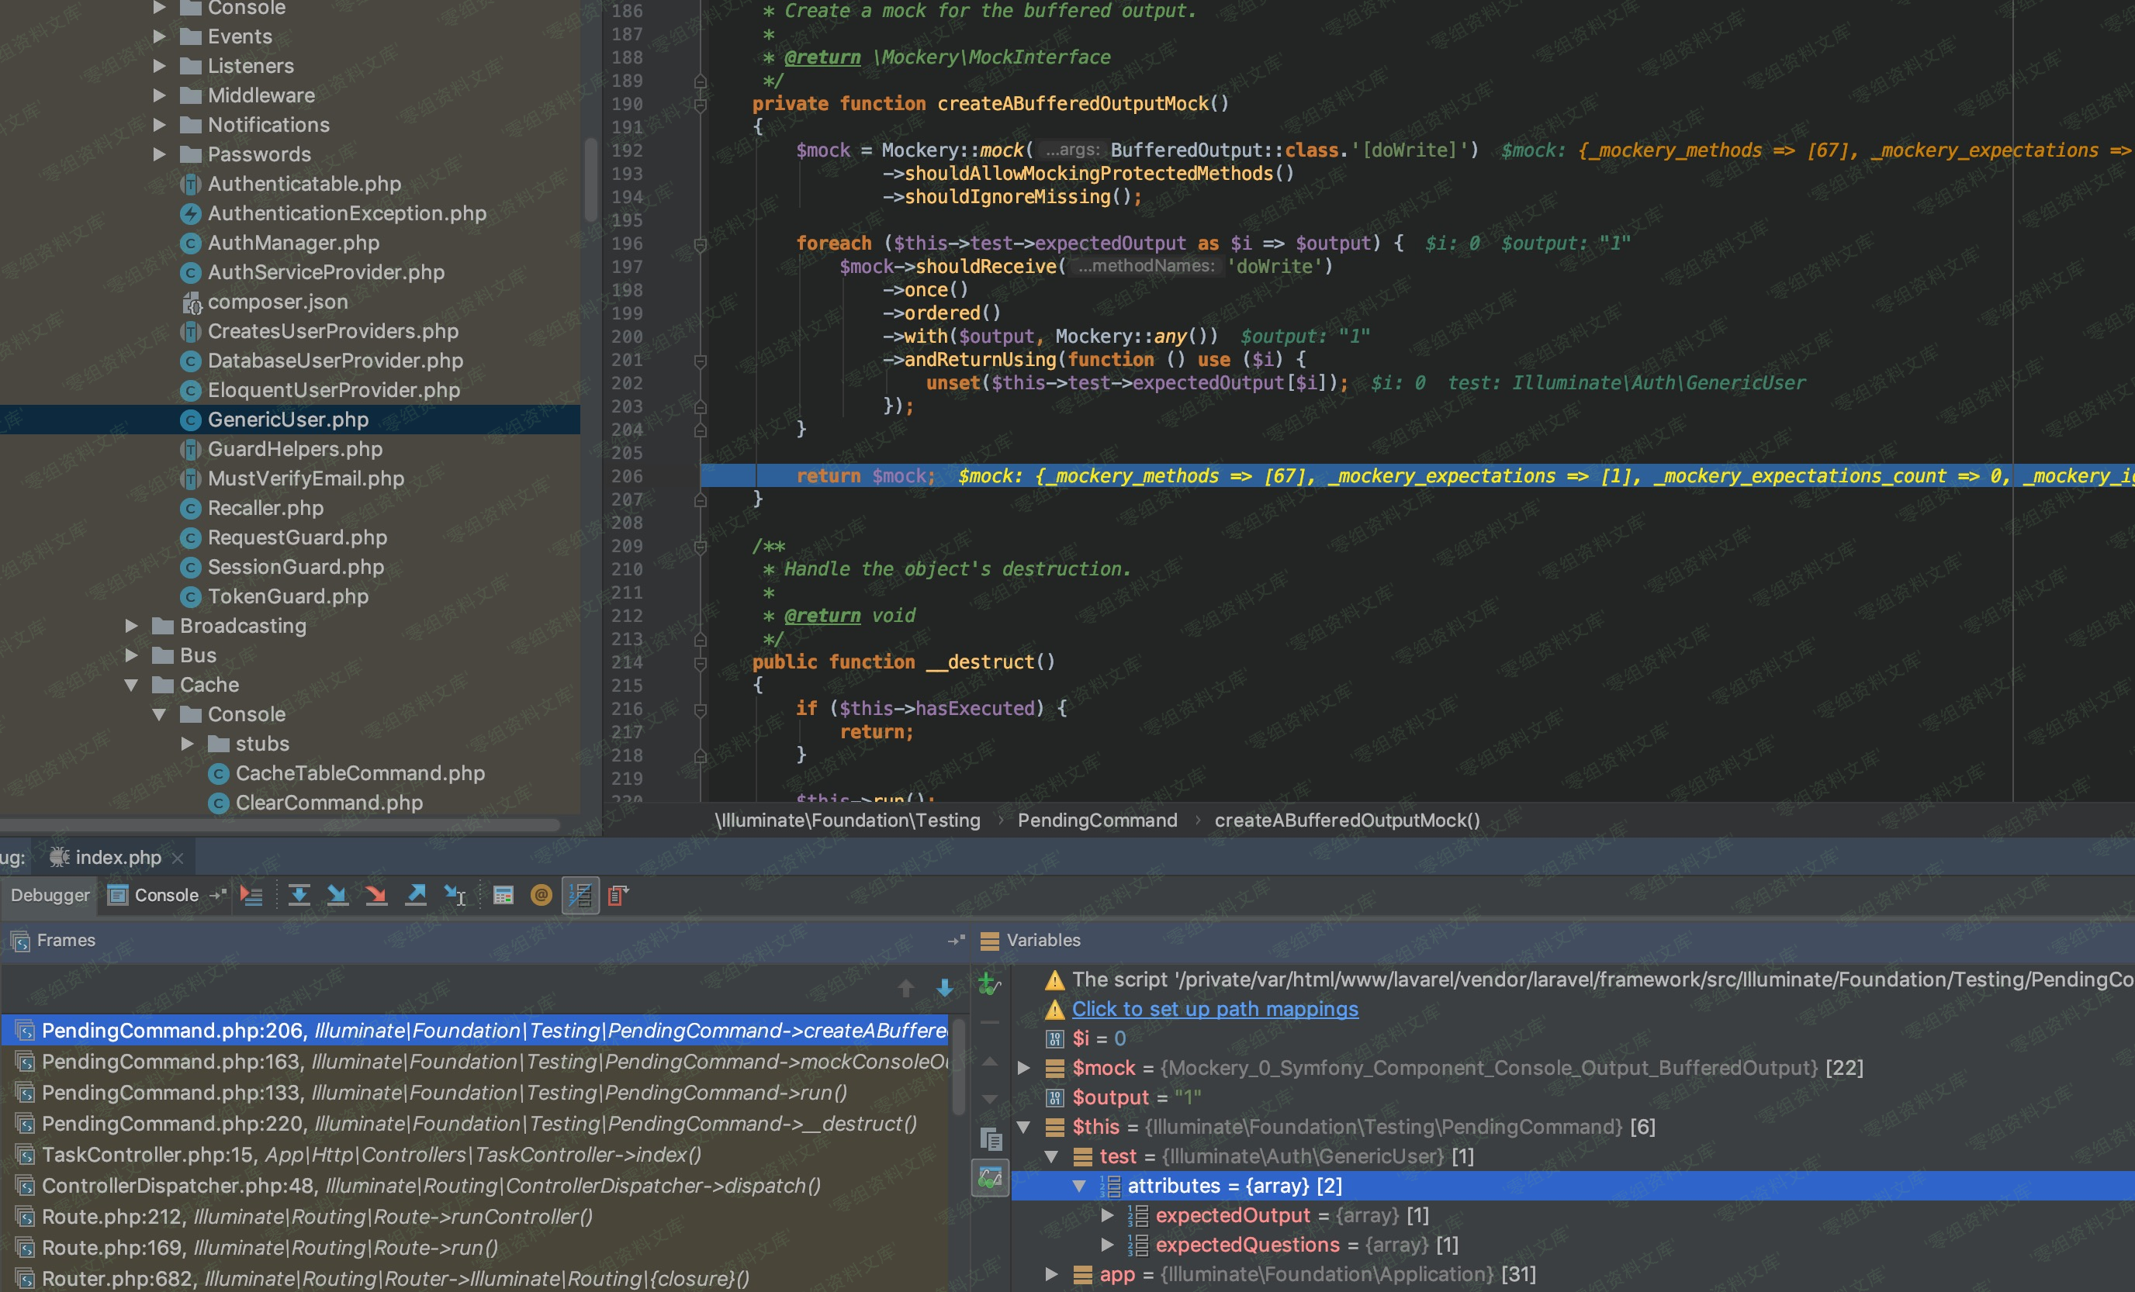Toggle show watches in variables tab
Viewport: 2135px width, 1292px height.
989,1179
